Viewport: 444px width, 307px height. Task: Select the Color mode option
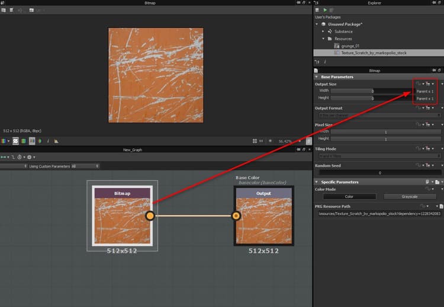349,196
